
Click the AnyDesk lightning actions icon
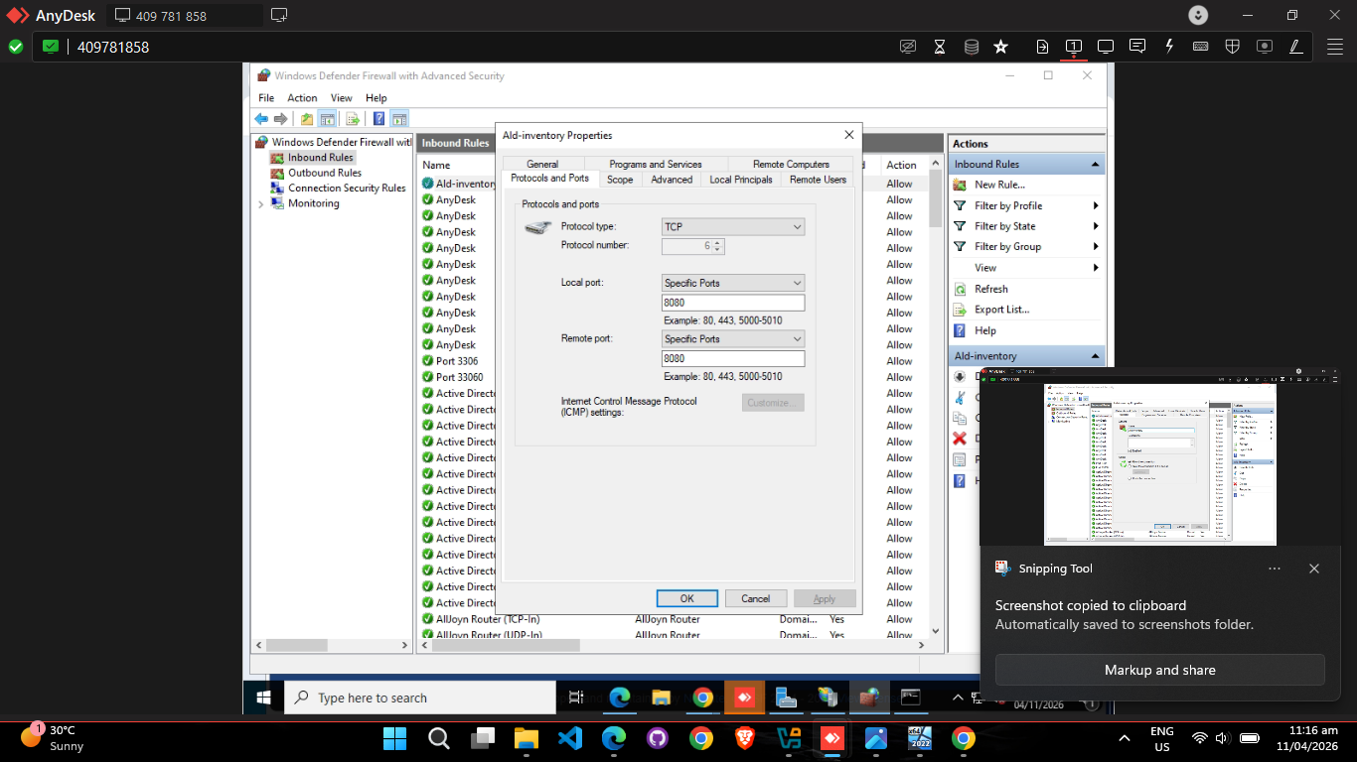(1169, 47)
